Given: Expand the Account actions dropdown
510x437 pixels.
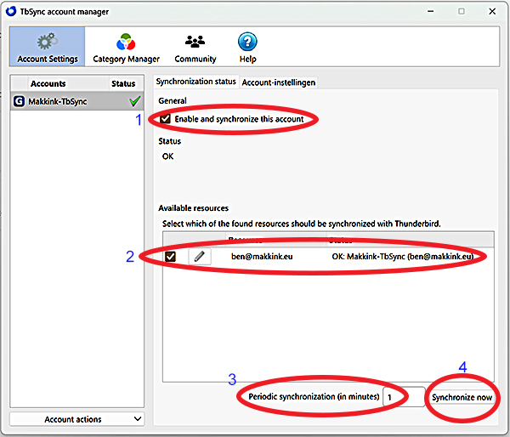Looking at the screenshot, I should click(76, 419).
